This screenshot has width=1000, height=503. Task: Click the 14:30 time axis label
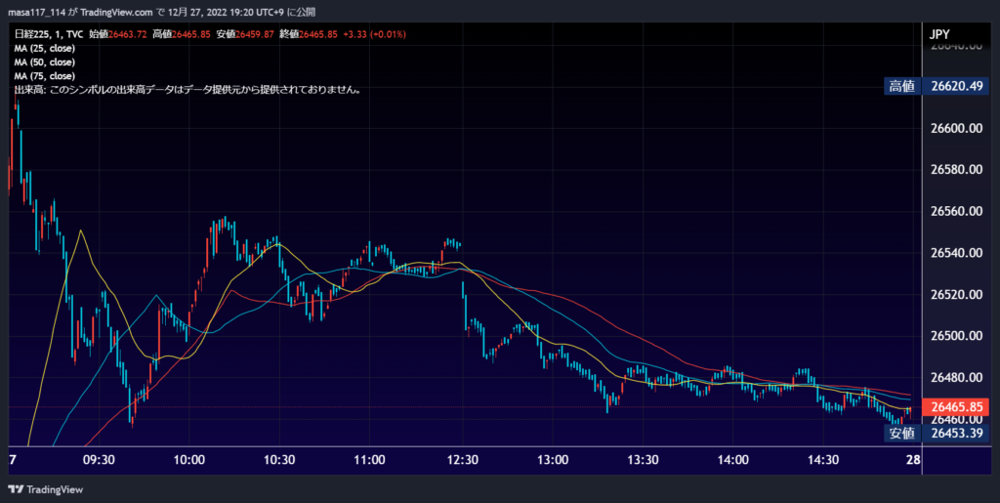(x=823, y=460)
